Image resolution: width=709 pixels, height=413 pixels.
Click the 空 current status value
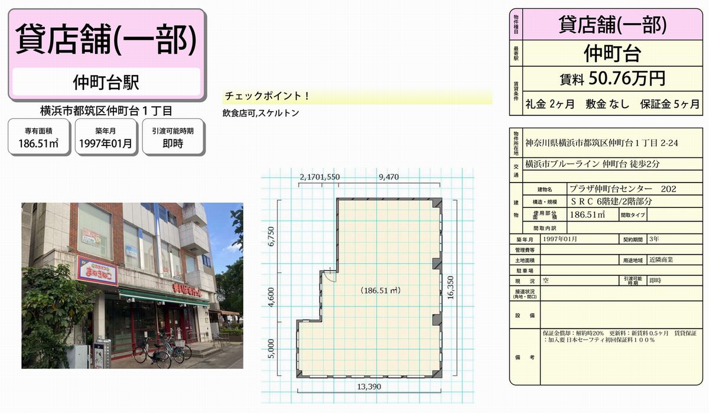point(547,281)
